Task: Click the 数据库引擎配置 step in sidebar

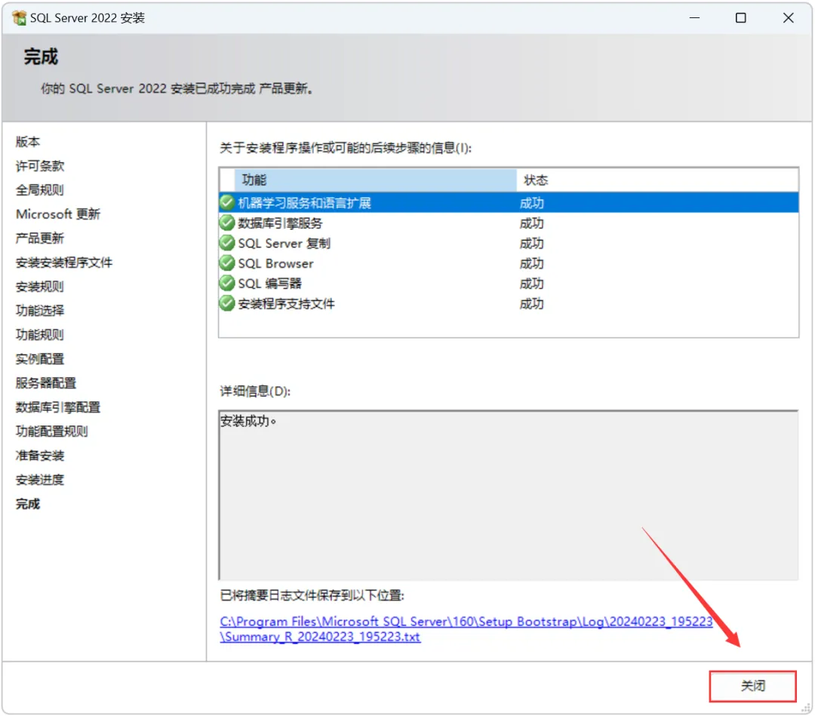Action: pyautogui.click(x=57, y=407)
